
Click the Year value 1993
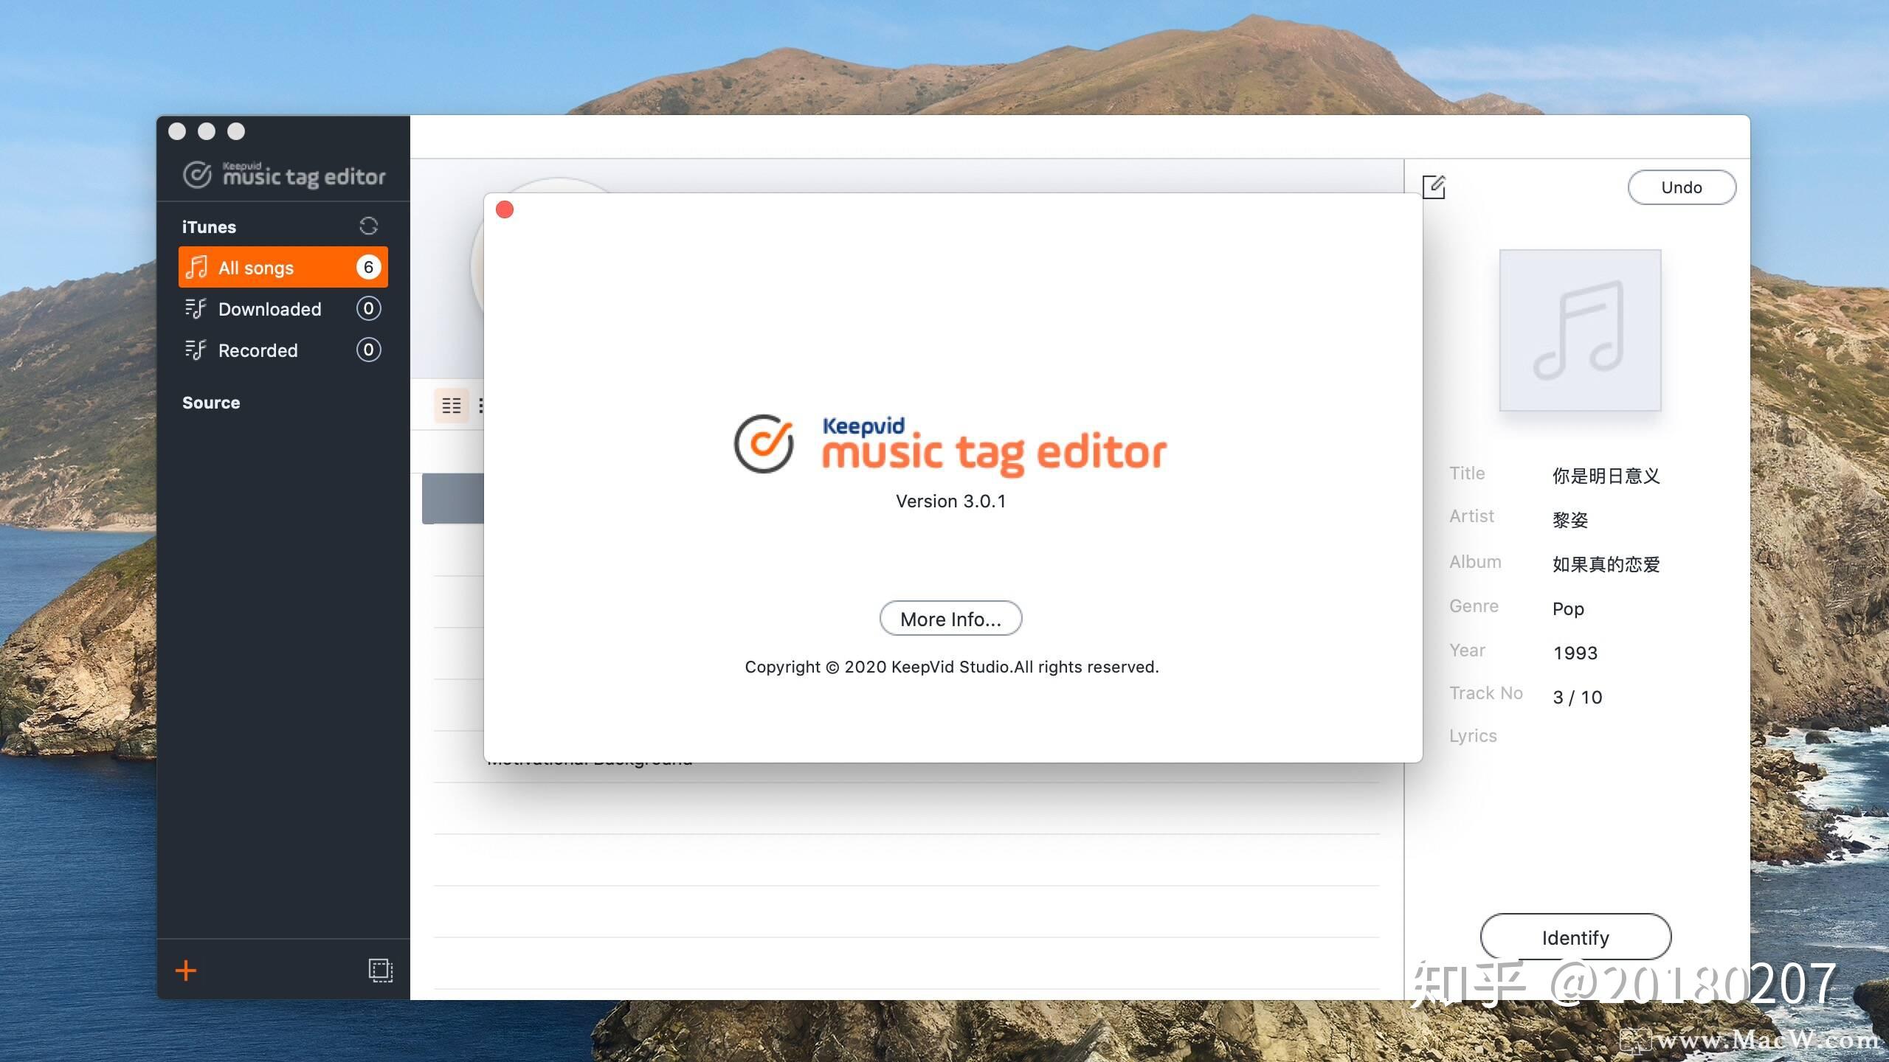1575,653
